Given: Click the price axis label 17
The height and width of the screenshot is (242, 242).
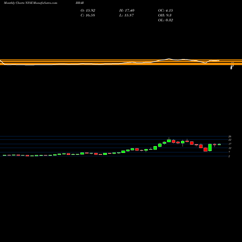Looking at the screenshot, I should [x=230, y=144].
